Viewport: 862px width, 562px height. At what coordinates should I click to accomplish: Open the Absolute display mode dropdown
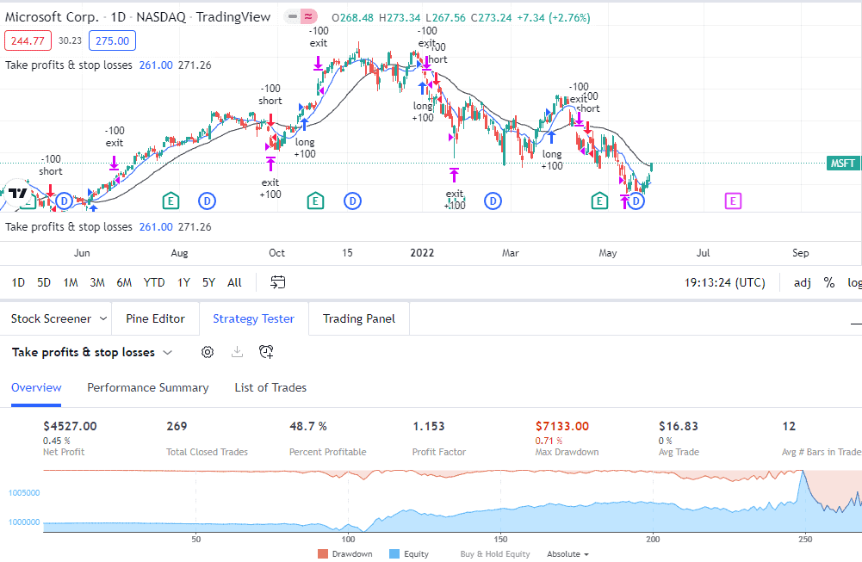tap(567, 553)
